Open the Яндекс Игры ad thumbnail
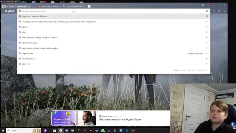Viewport: 236px width, 133px height. pos(74,118)
